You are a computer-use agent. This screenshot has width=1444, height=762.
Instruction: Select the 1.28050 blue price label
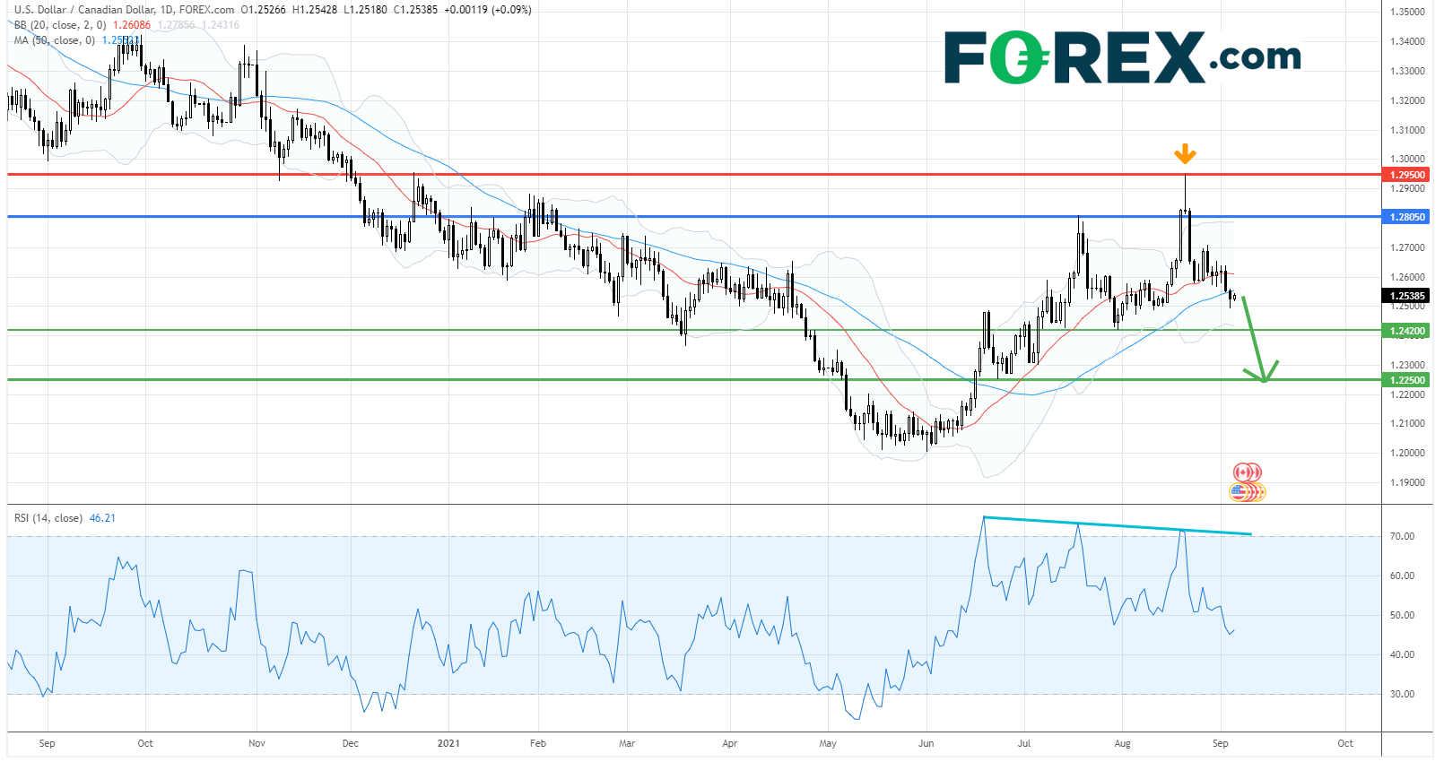[x=1407, y=217]
